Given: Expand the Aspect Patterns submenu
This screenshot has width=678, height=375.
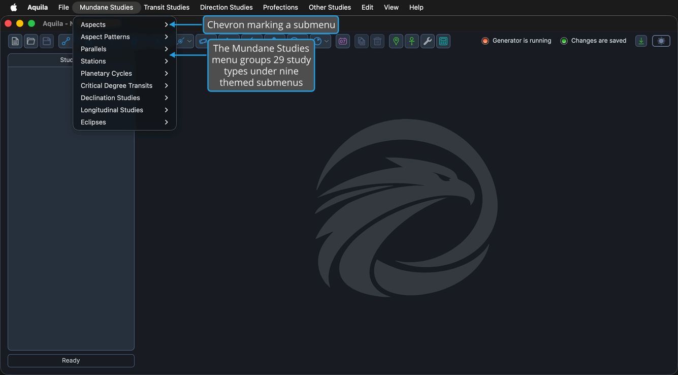Looking at the screenshot, I should coord(124,37).
